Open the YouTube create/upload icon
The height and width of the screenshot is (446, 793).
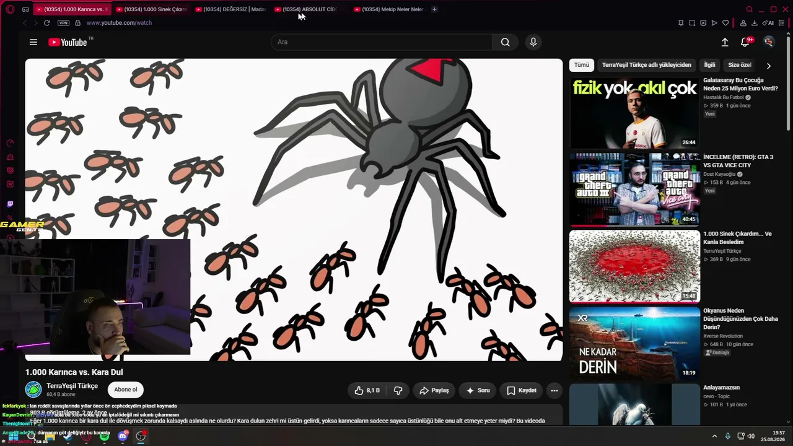point(725,42)
